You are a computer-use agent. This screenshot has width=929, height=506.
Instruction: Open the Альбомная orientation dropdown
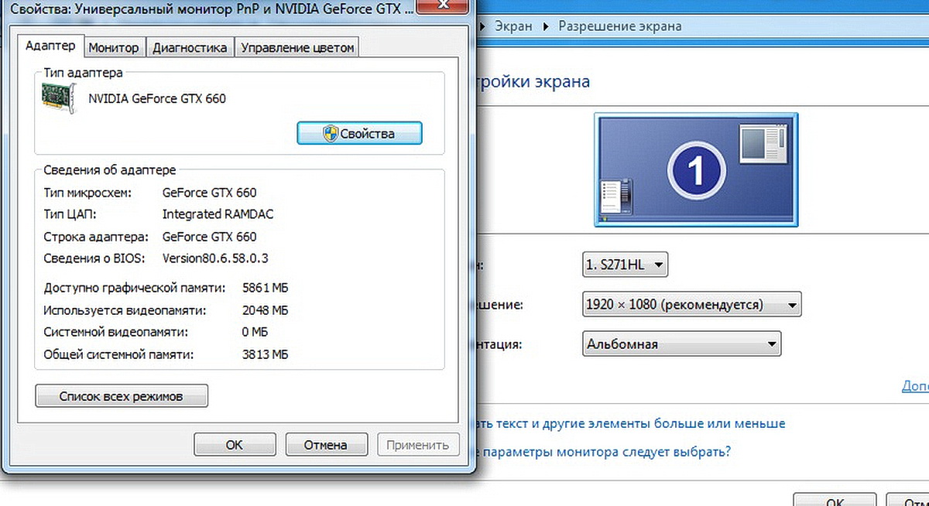click(x=681, y=344)
